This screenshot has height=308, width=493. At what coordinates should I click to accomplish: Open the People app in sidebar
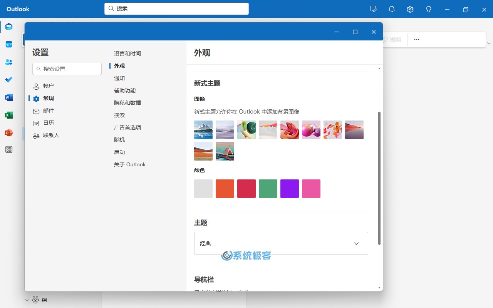coord(9,62)
